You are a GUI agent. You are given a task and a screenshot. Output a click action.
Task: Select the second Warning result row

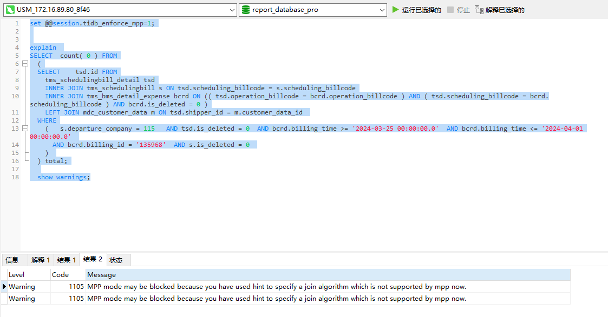pyautogui.click(x=286, y=299)
